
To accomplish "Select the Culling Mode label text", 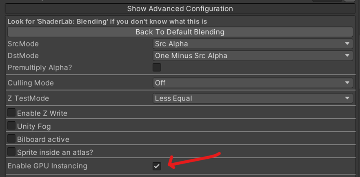I will [x=31, y=83].
